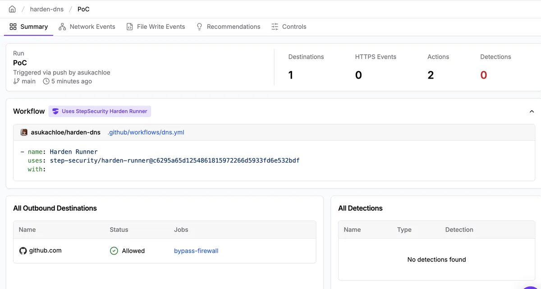
Task: Click the home icon in breadcrumb
Action: pyautogui.click(x=12, y=9)
